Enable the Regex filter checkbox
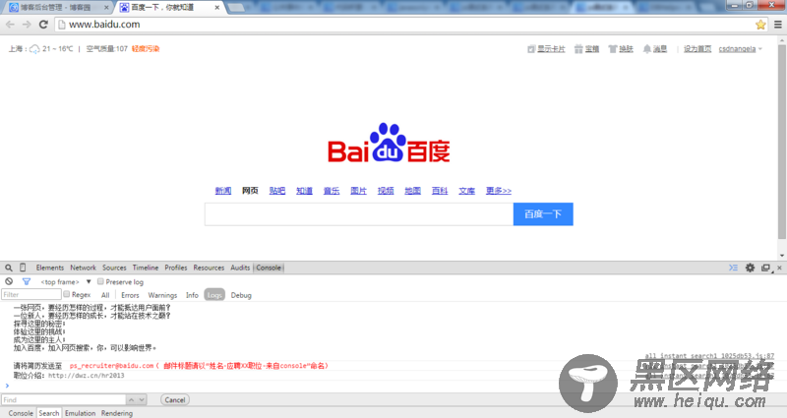The image size is (787, 418). pyautogui.click(x=66, y=294)
